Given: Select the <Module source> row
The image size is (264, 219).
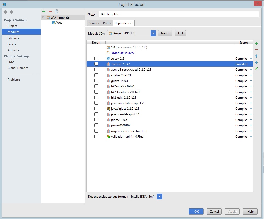Looking at the screenshot, I should [x=170, y=53].
